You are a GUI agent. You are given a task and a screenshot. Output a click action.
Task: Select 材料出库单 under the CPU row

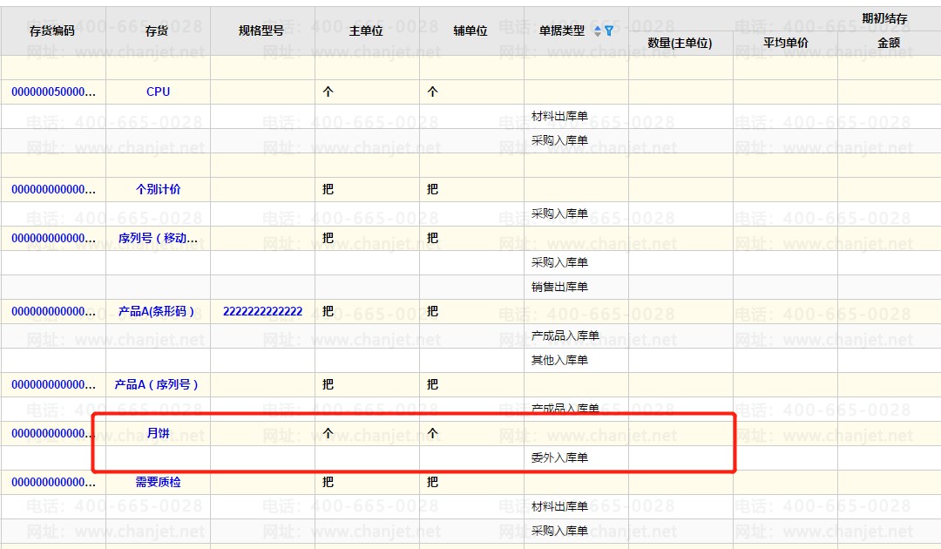(559, 116)
